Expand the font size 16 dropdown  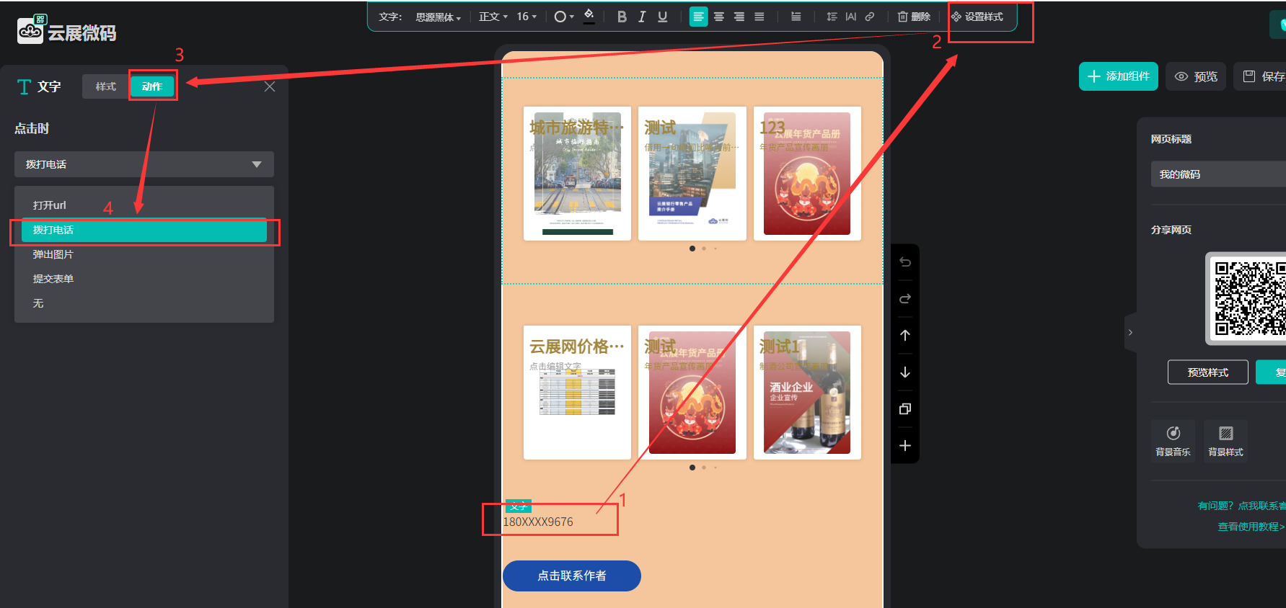pos(527,17)
